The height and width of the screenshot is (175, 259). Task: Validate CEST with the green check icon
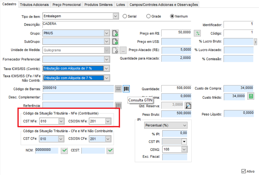(x=110, y=151)
